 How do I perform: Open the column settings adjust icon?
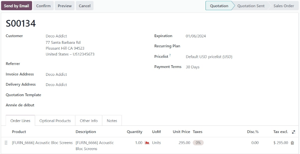click(293, 132)
